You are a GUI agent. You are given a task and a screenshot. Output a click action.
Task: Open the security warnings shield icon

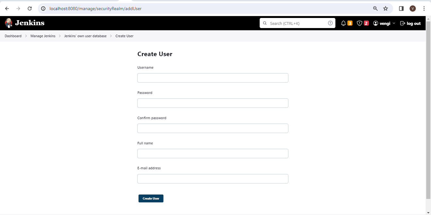[359, 23]
